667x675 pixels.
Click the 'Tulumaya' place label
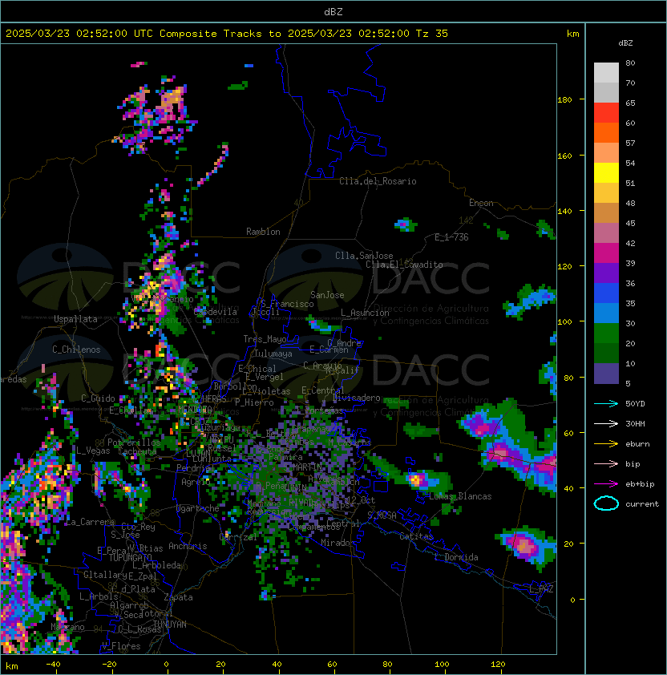tap(273, 354)
